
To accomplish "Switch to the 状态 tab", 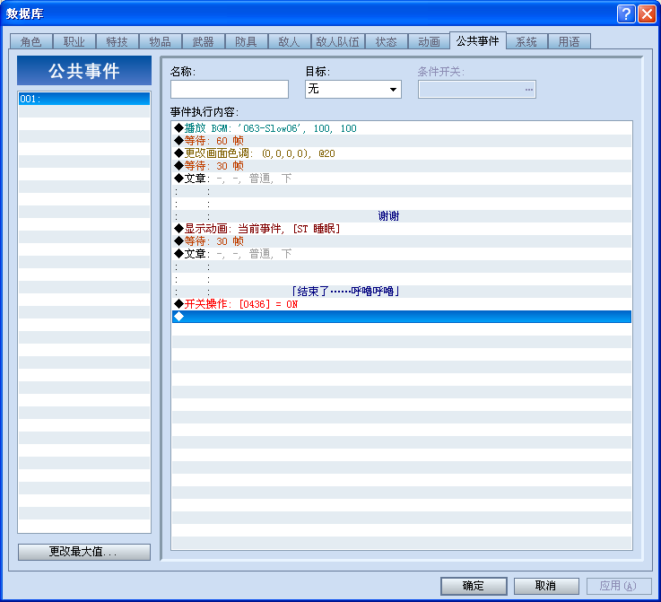I will pyautogui.click(x=387, y=41).
